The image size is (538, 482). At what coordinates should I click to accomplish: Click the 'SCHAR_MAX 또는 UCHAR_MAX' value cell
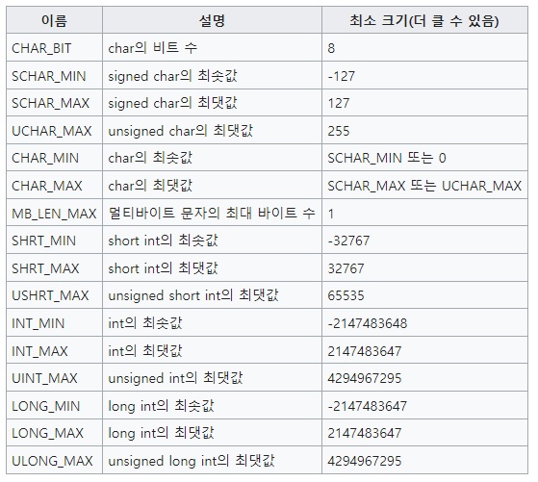[x=424, y=186]
